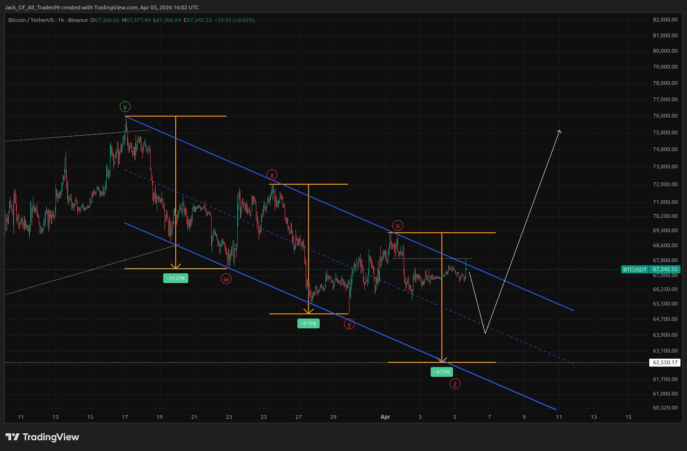Click the green circled v wave marker
The image size is (687, 451).
click(x=125, y=107)
